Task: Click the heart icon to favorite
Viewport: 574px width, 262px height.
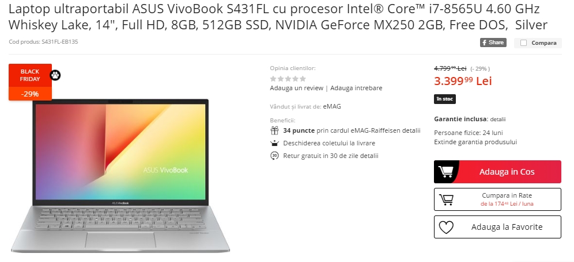Action: [x=446, y=227]
